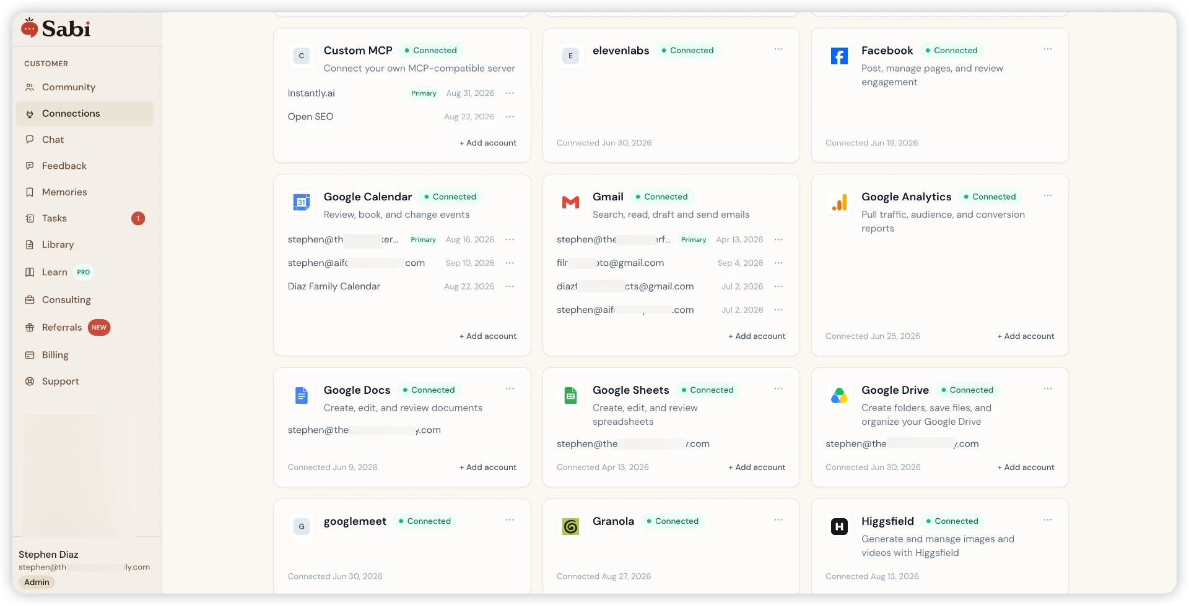1189x606 pixels.
Task: Click the Google Docs document icon
Action: tap(302, 396)
